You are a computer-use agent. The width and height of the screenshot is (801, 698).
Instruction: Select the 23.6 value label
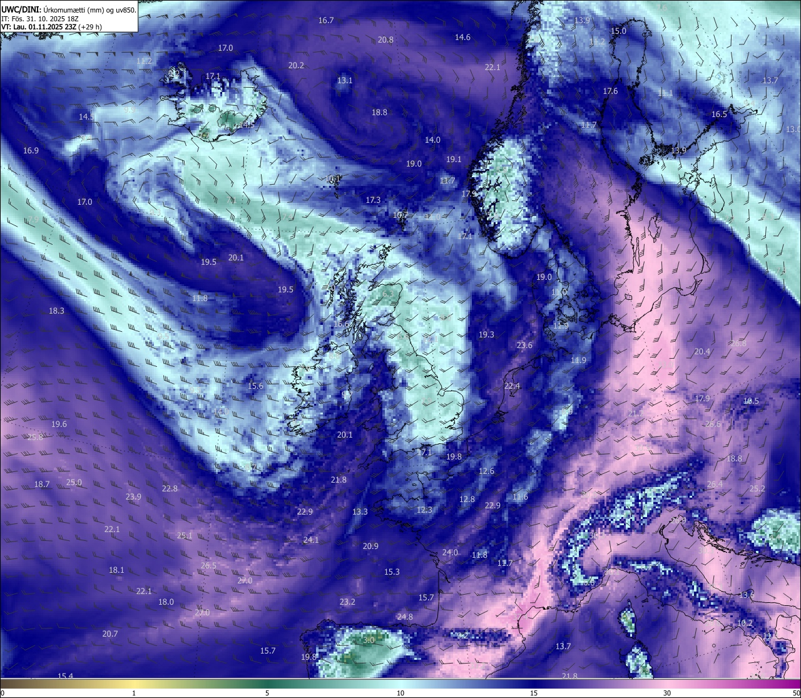coord(524,345)
